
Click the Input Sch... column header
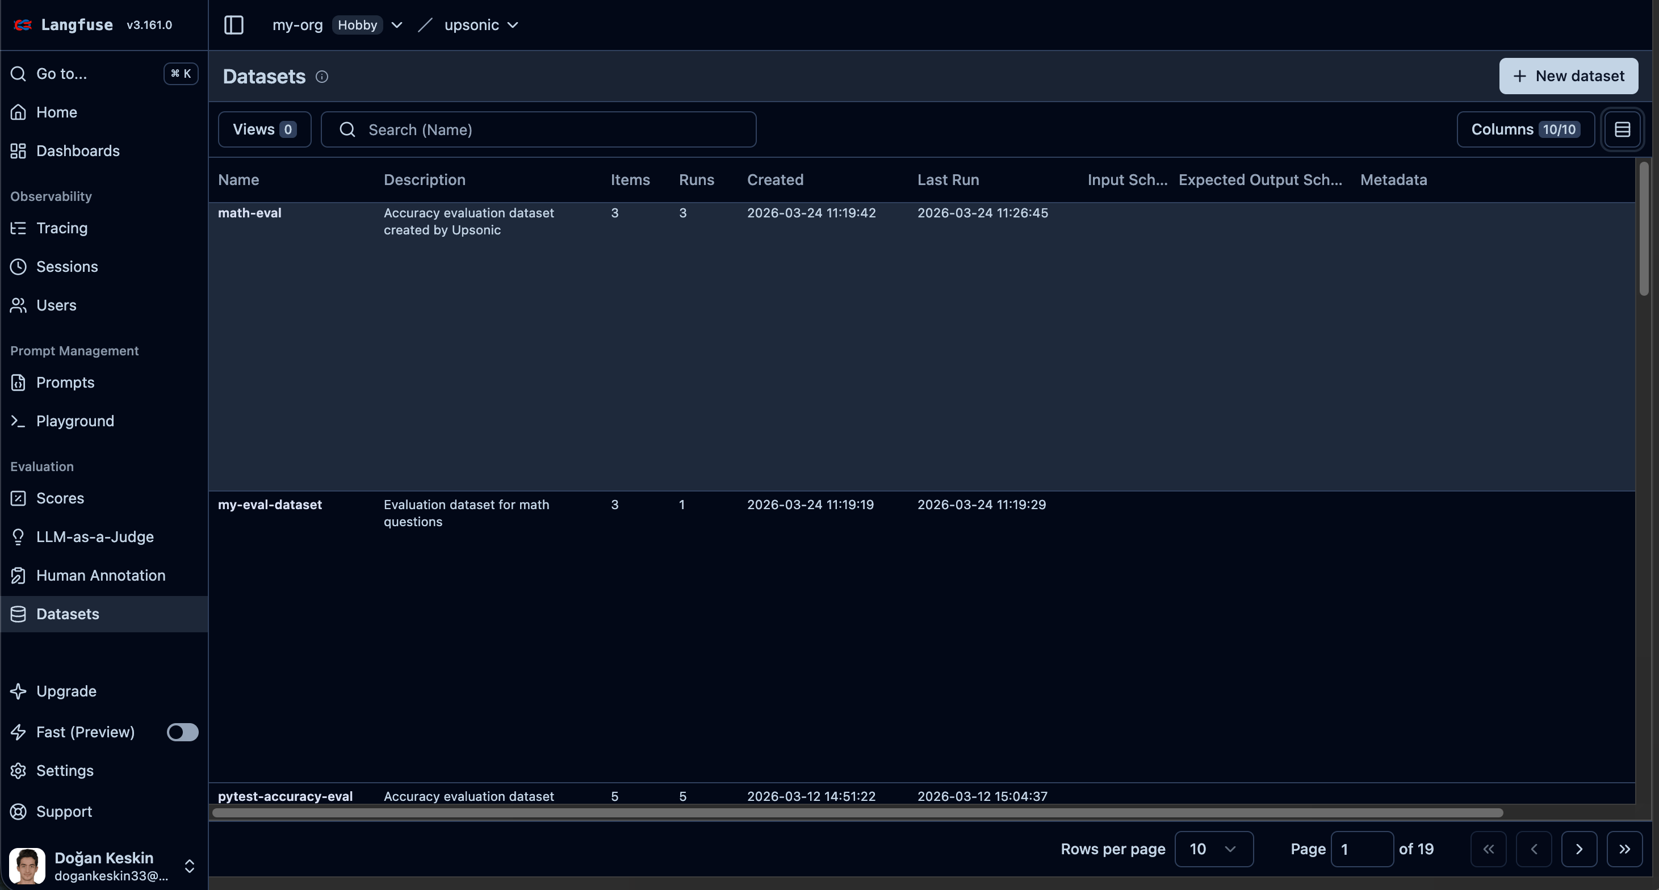[1127, 180]
